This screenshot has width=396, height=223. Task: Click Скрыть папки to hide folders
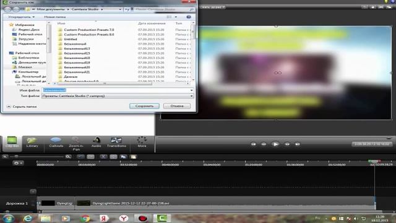coord(22,107)
